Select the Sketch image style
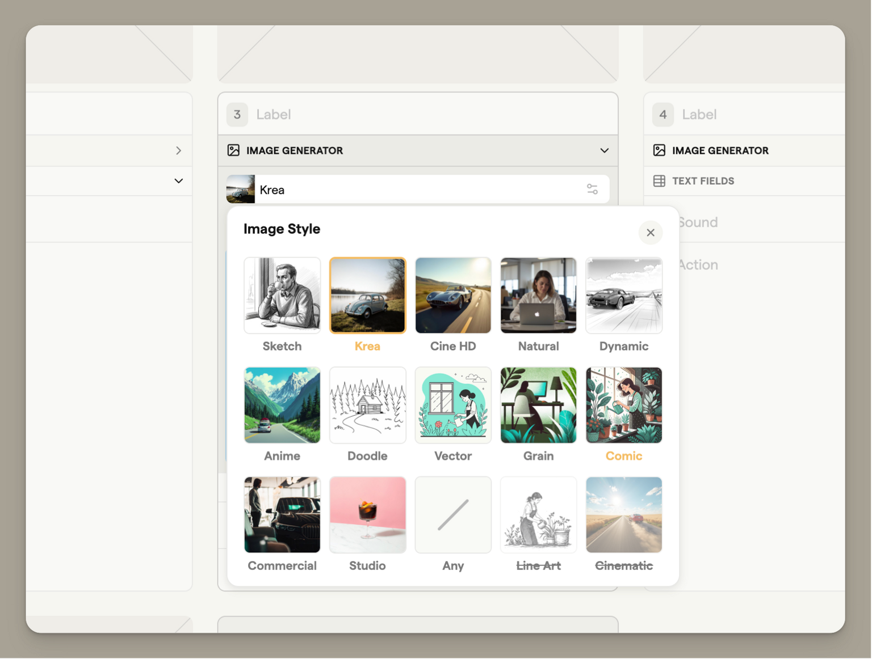Screen dimensions: 872x659 coord(282,295)
